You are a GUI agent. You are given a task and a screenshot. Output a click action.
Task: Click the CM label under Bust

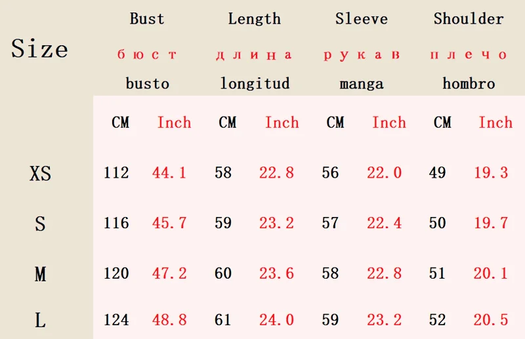pos(120,123)
